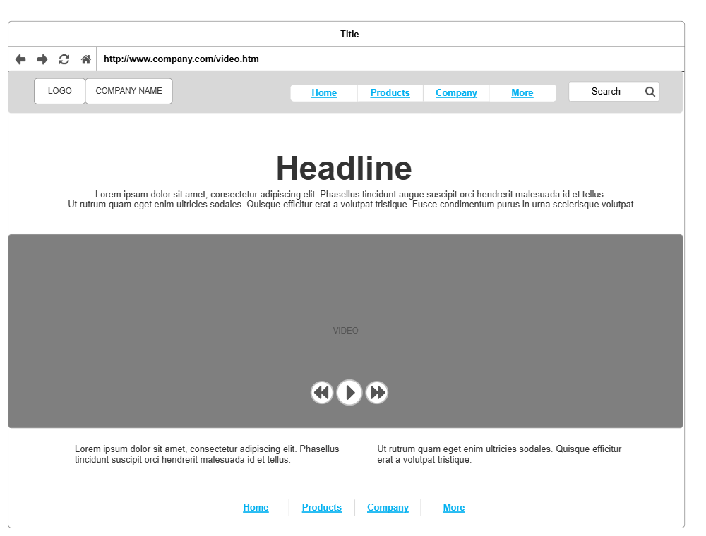Click the URL address bar
The width and height of the screenshot is (706, 536).
(282, 59)
